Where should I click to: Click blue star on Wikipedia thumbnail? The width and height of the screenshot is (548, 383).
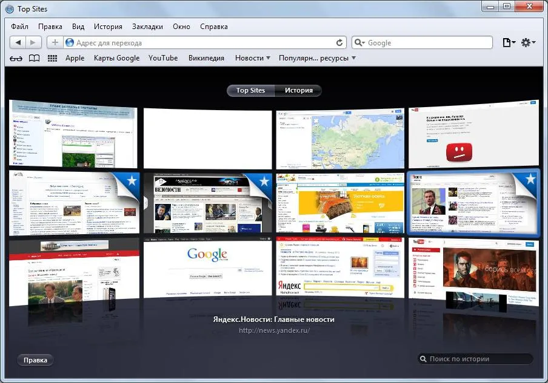click(132, 180)
